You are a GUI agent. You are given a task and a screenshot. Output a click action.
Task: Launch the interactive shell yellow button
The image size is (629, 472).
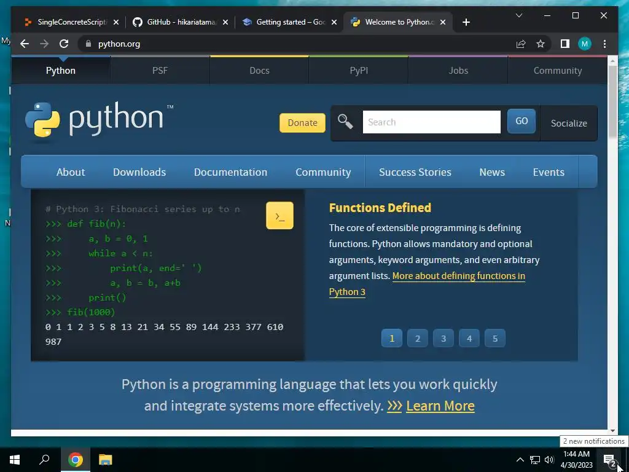point(279,216)
